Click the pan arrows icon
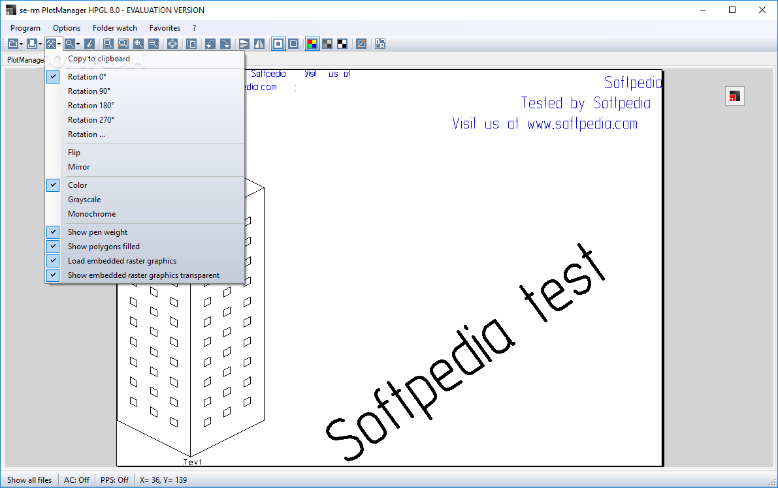 tap(172, 44)
